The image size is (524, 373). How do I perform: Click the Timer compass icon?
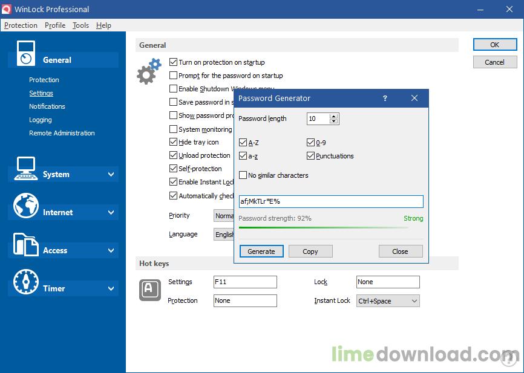(26, 282)
